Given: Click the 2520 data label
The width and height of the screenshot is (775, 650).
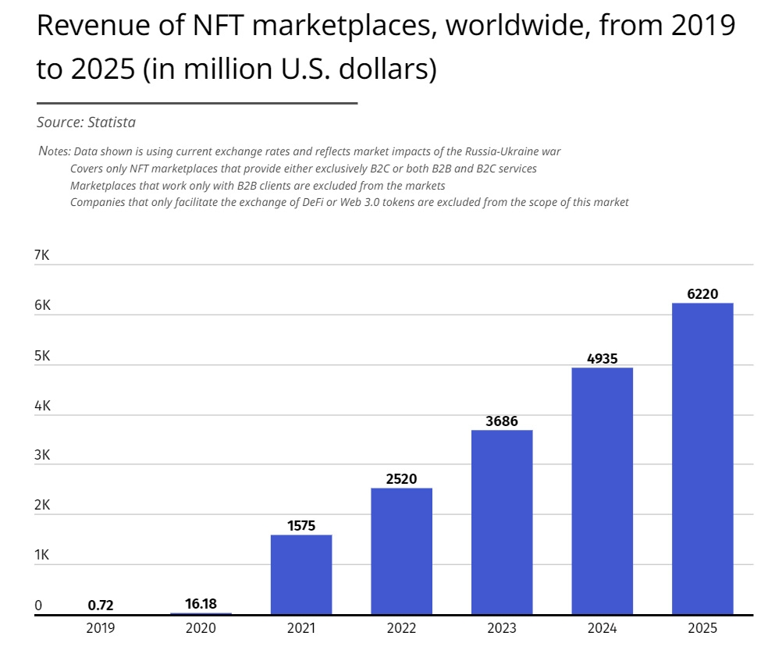Looking at the screenshot, I should coord(401,478).
